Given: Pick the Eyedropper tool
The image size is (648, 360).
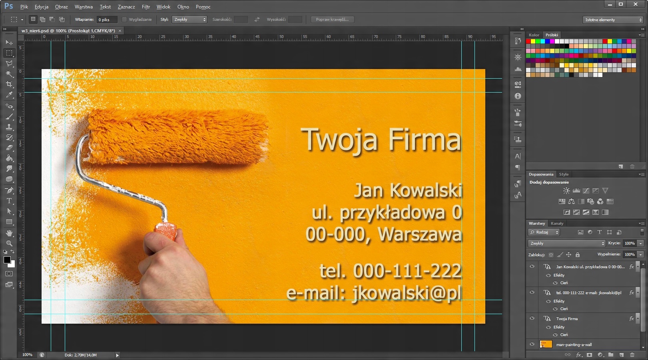Looking at the screenshot, I should point(9,95).
